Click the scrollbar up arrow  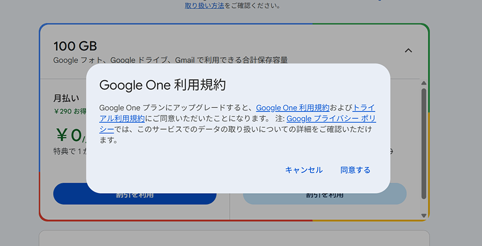[x=424, y=83]
